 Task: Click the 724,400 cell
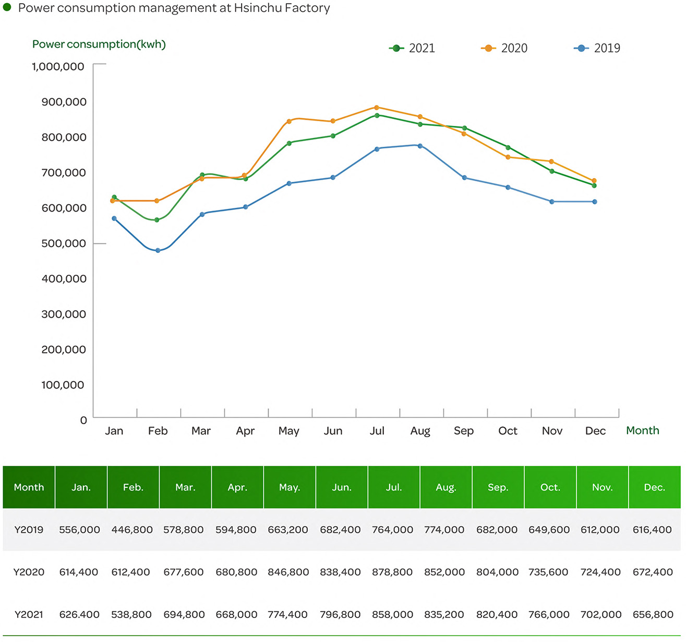(600, 572)
